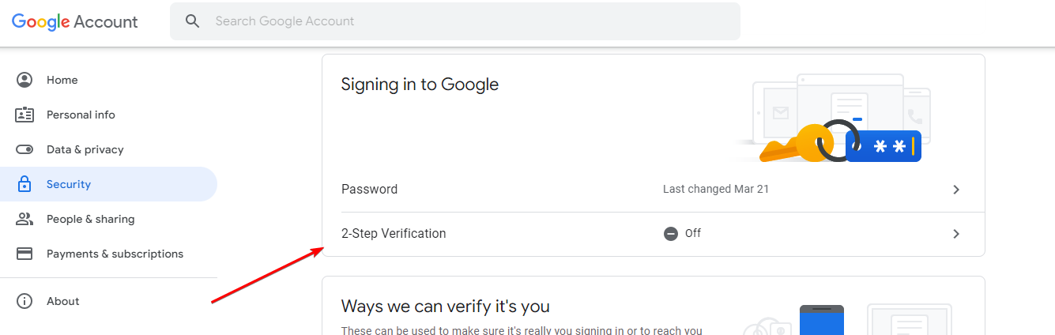Click the Data & privacy toggle icon
Screen dimensions: 1055x335
pos(24,149)
